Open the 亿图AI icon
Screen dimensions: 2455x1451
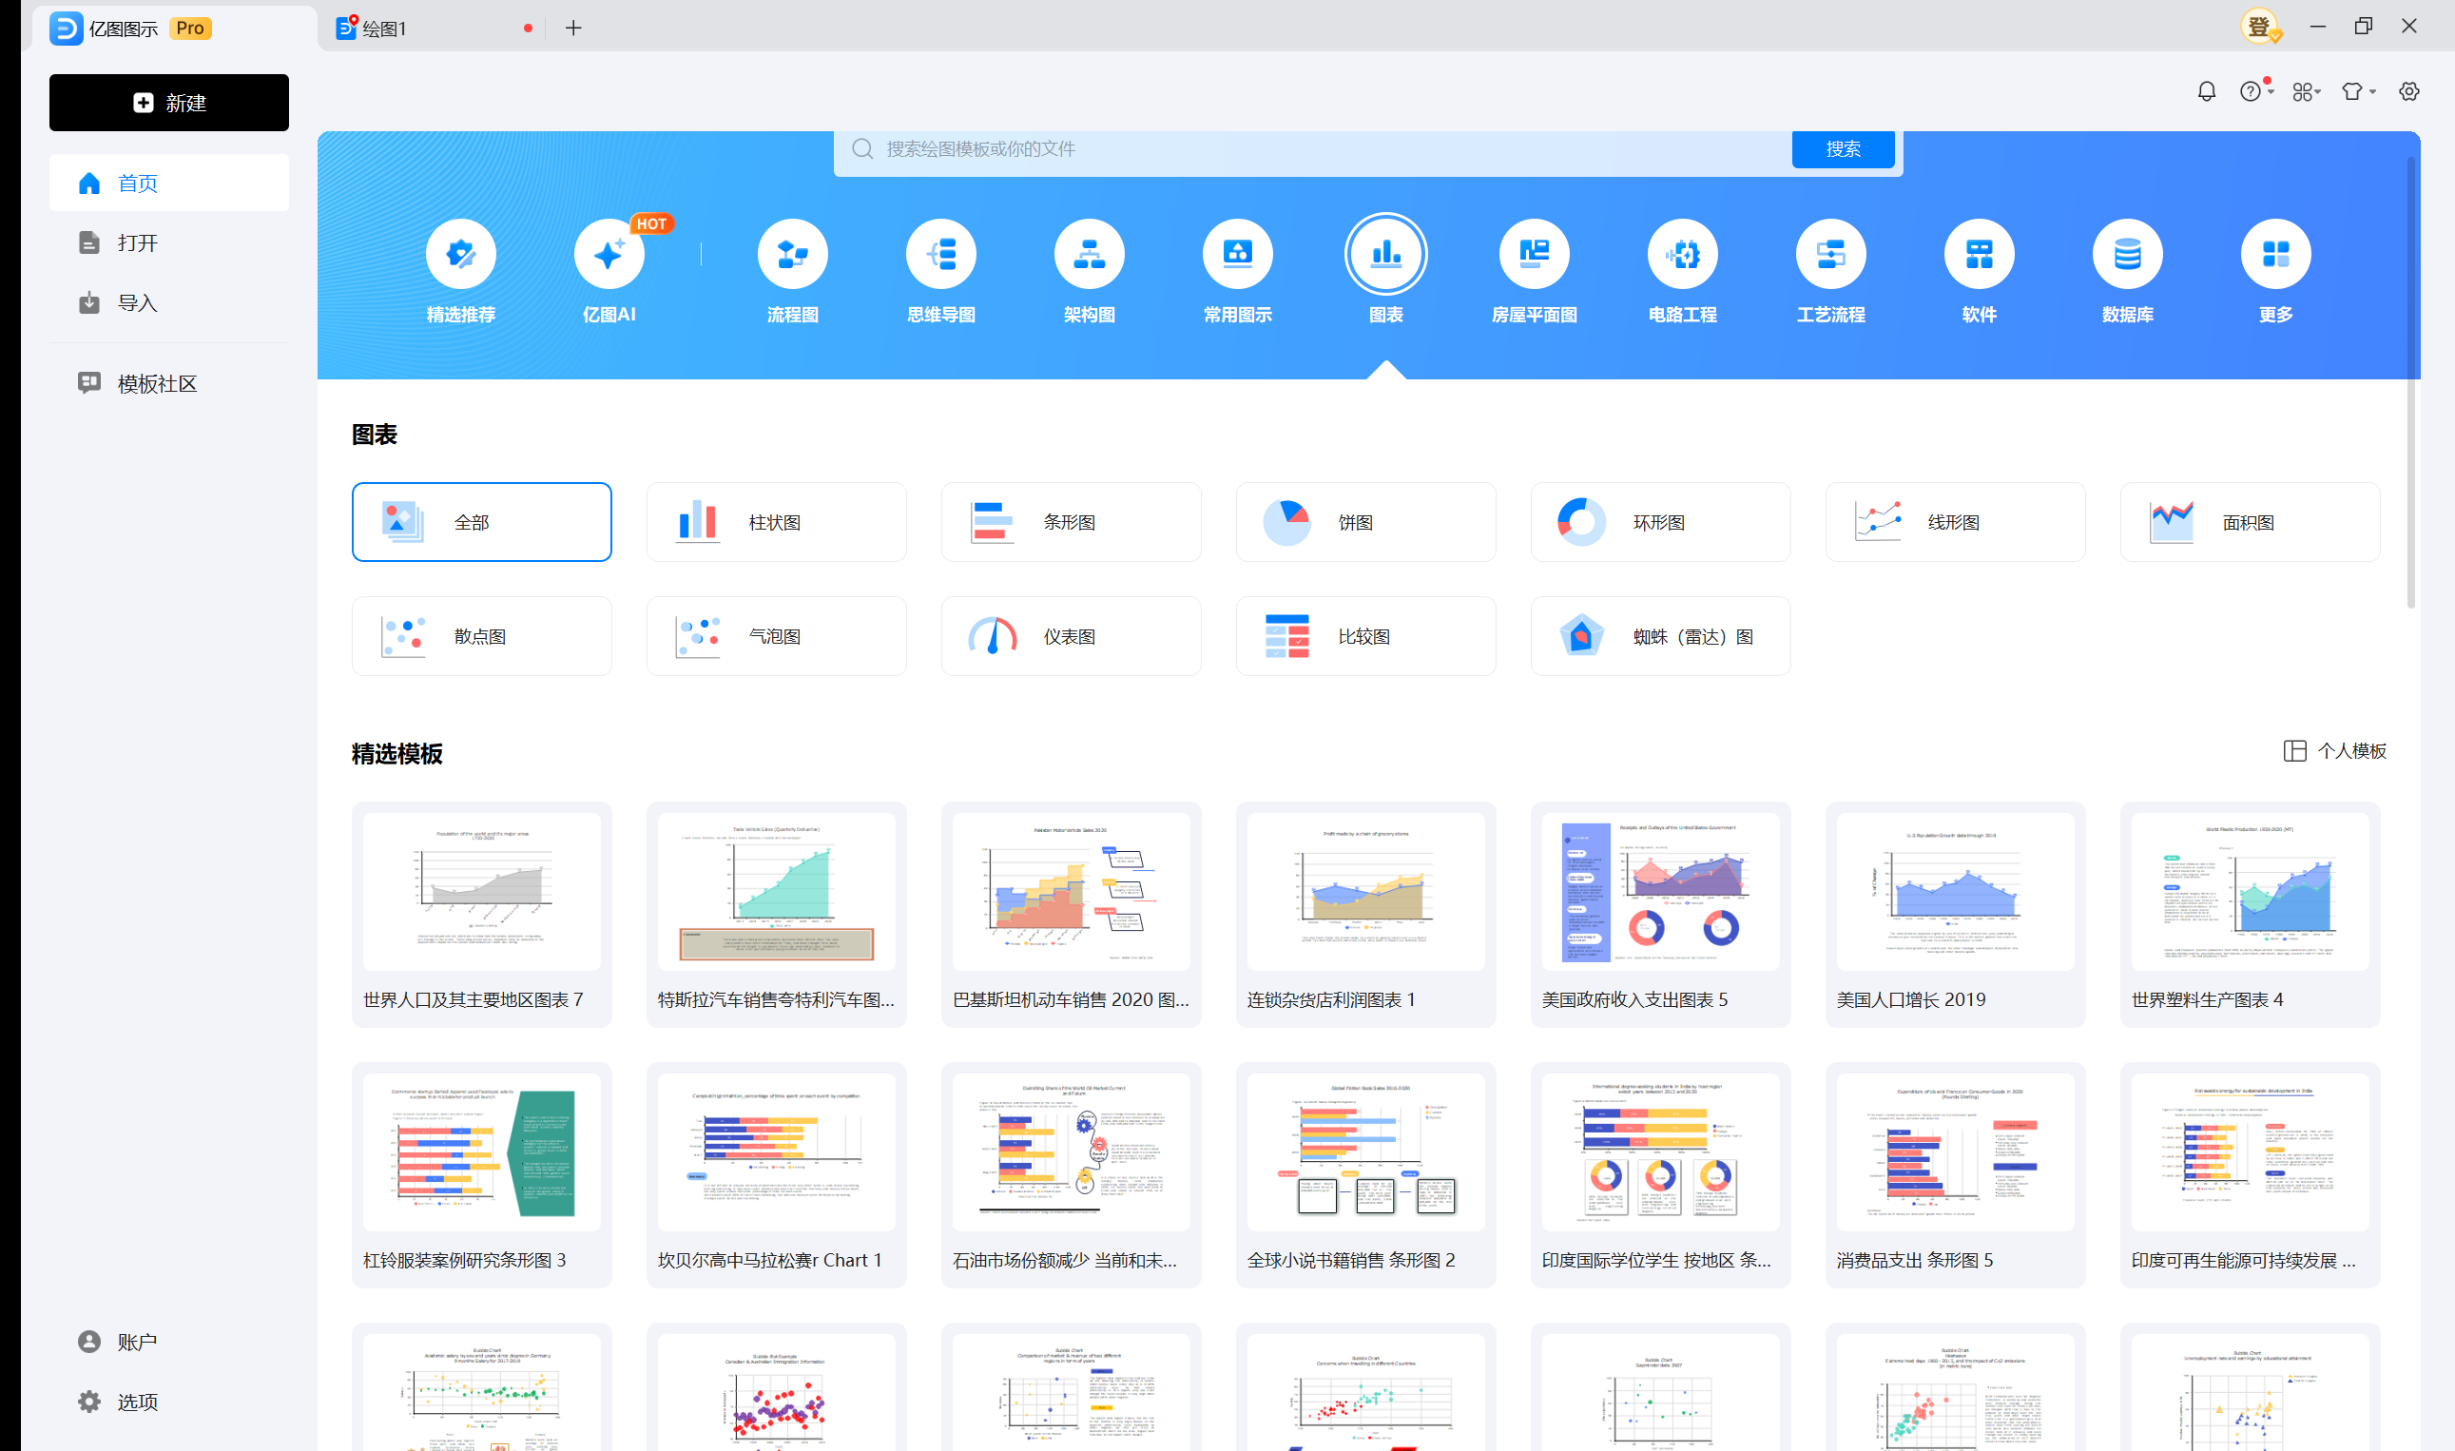click(609, 255)
